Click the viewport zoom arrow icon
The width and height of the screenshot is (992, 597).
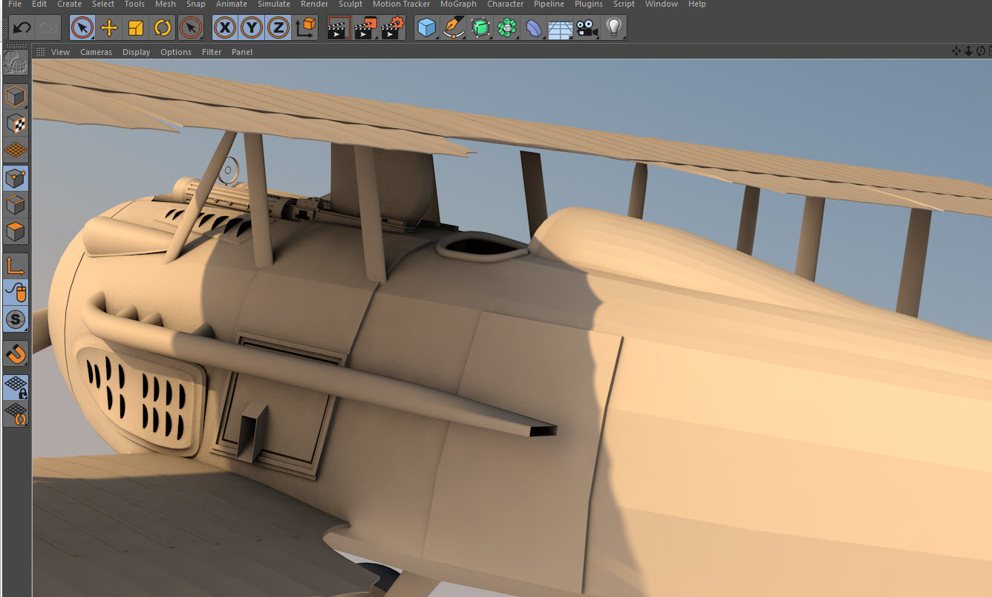968,50
